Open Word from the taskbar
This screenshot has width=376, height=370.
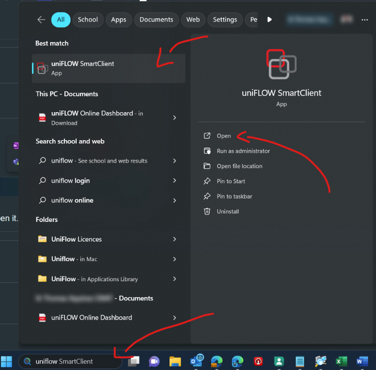click(362, 362)
